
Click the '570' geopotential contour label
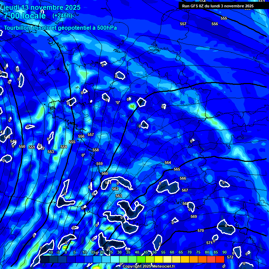201,230
